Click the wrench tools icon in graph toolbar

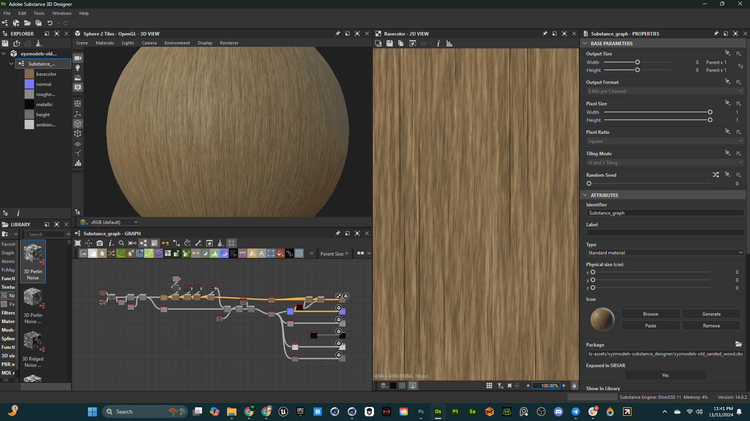tap(198, 243)
